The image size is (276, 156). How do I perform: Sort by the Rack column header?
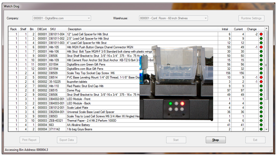(13, 29)
